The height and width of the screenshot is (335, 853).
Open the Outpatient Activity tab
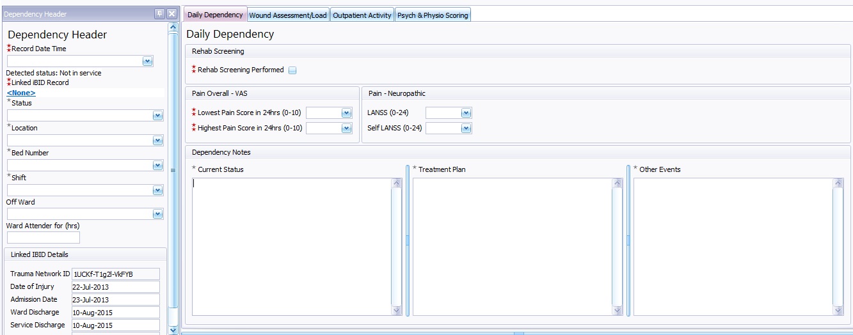(362, 15)
